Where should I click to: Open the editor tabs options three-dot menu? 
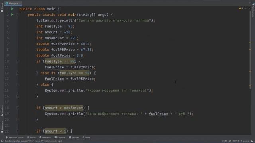click(249, 4)
